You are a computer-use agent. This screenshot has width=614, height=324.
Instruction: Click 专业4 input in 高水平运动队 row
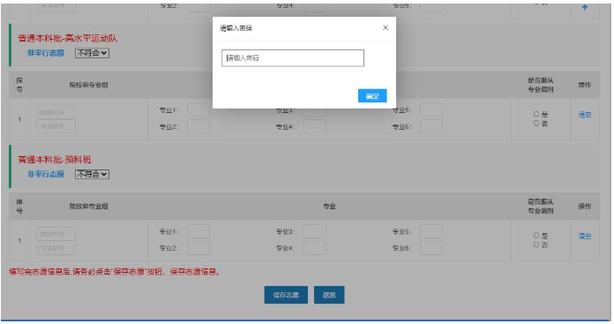[315, 126]
